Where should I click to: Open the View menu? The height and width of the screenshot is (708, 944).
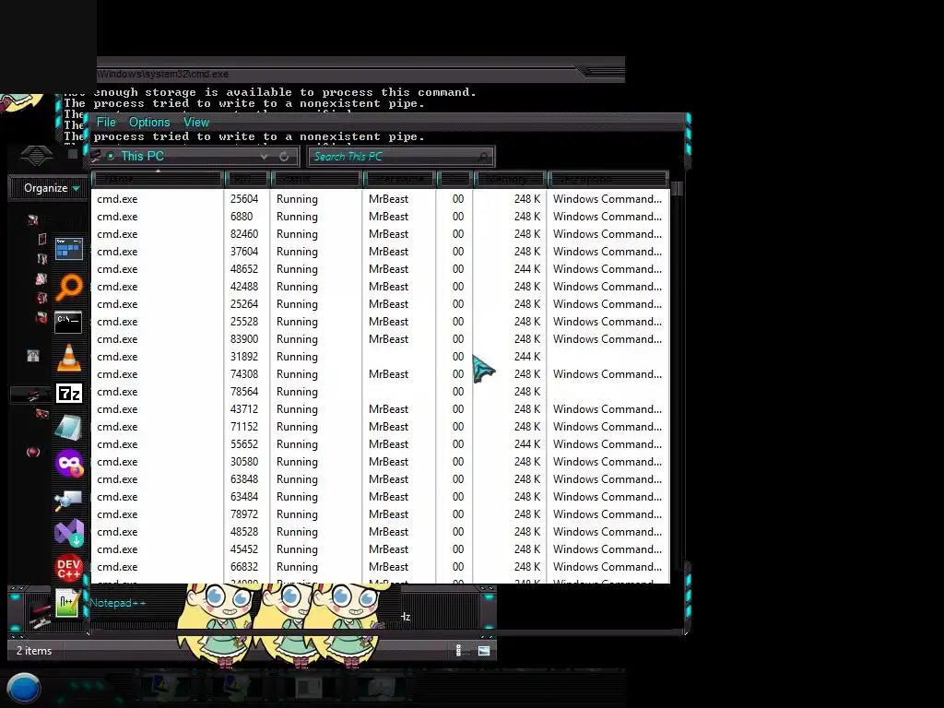coord(196,123)
